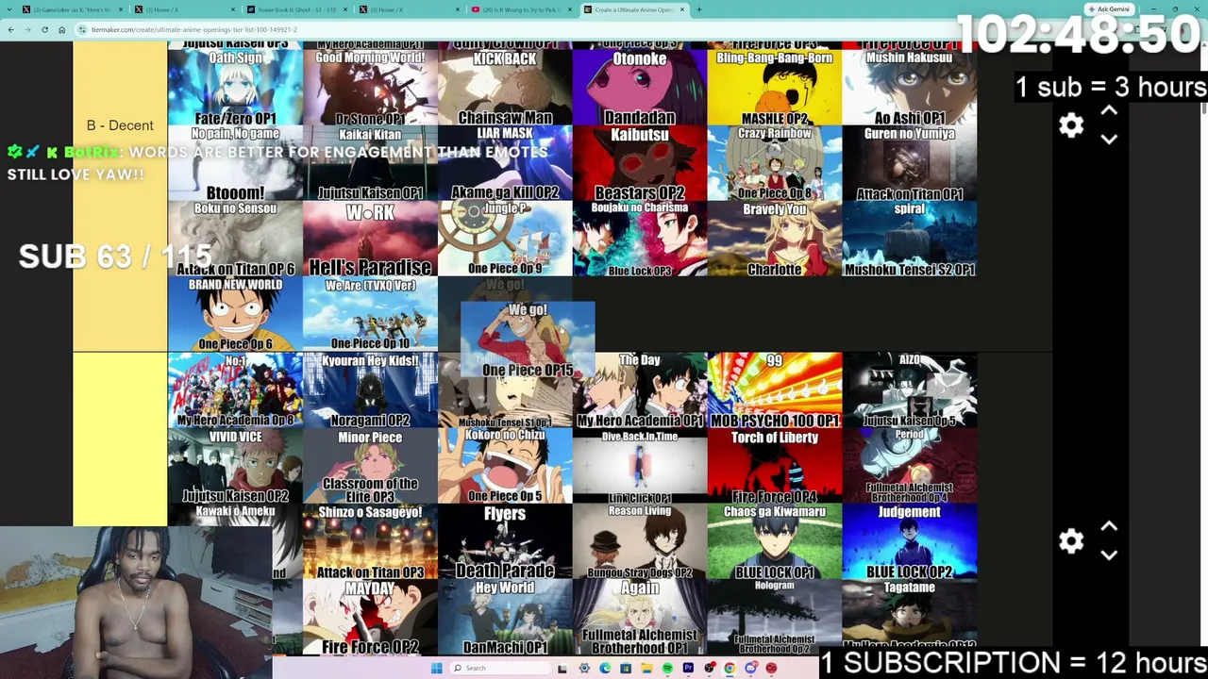Go back in the browser
The width and height of the screenshot is (1208, 679).
10,29
